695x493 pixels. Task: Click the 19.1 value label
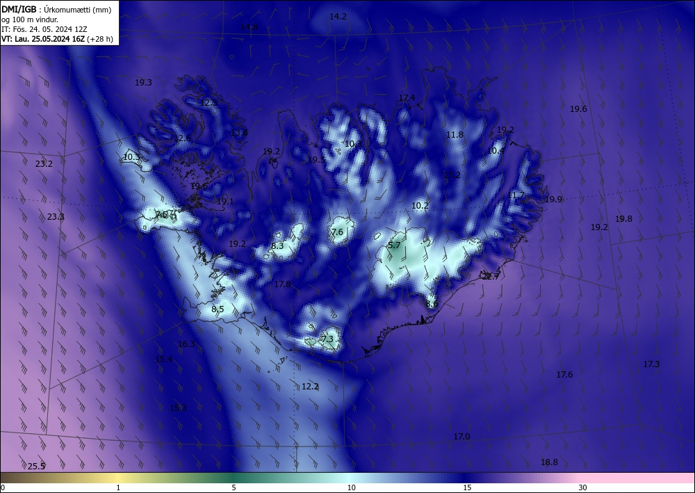(225, 202)
